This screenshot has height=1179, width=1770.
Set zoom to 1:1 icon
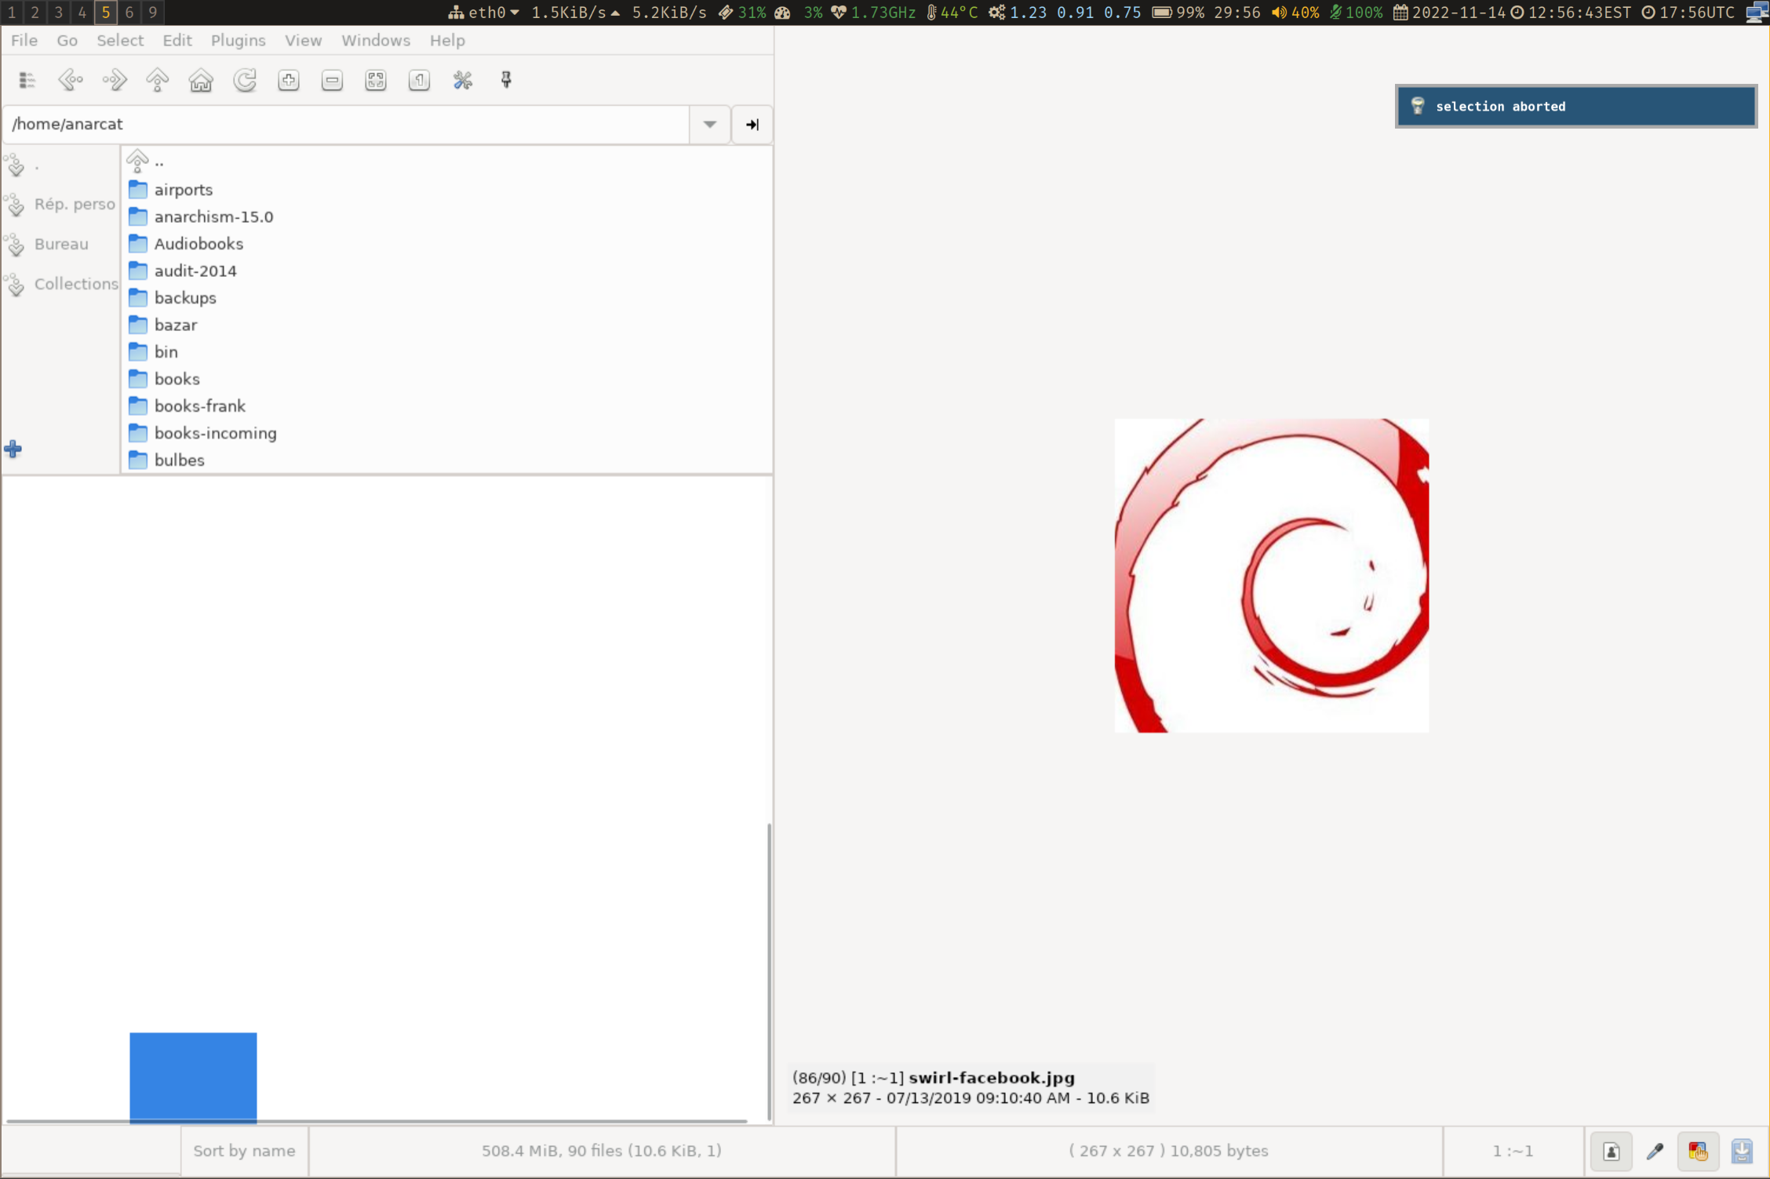tap(419, 80)
